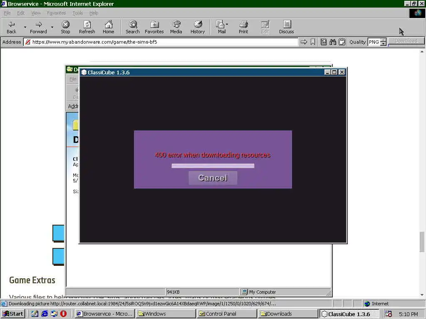Go to the Home page
This screenshot has height=319, width=426.
(x=109, y=27)
